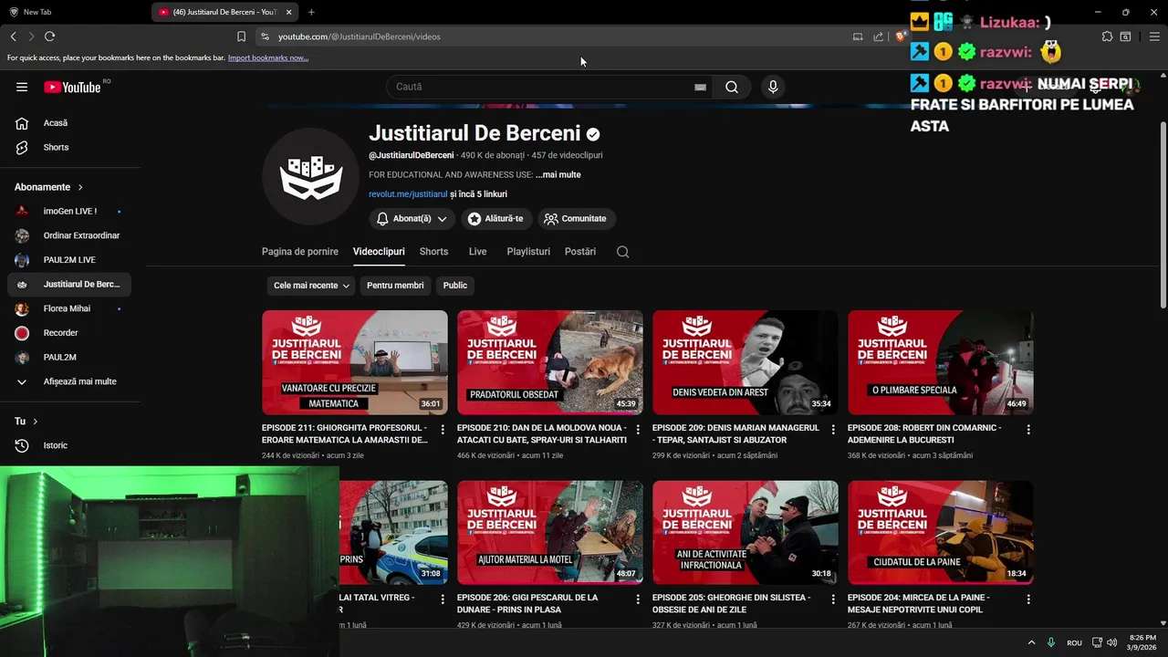Bookmark this page using the bookmark icon

tap(241, 36)
